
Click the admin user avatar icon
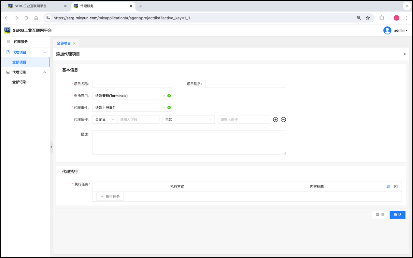pos(387,31)
